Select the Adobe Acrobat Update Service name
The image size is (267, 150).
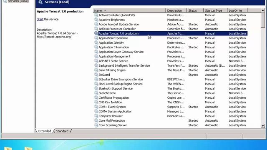tap(118, 24)
